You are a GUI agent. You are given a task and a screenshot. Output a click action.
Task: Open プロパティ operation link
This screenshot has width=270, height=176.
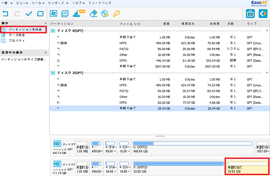click(17, 41)
